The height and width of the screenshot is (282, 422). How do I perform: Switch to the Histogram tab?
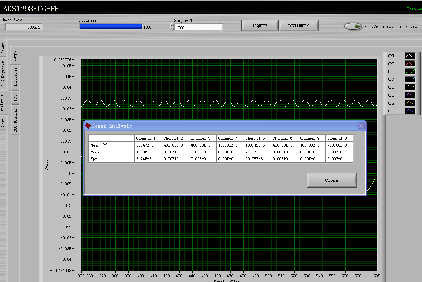pyautogui.click(x=15, y=78)
